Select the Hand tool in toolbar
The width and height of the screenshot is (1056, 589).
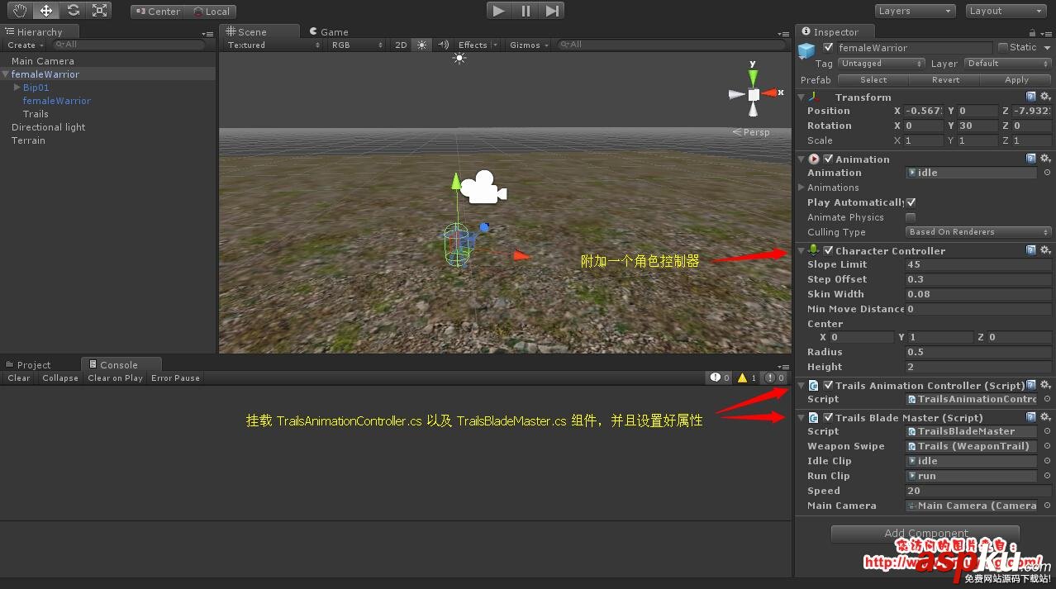pyautogui.click(x=20, y=11)
